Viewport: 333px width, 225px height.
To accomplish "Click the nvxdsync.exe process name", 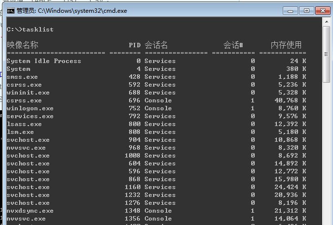I will point(30,211).
